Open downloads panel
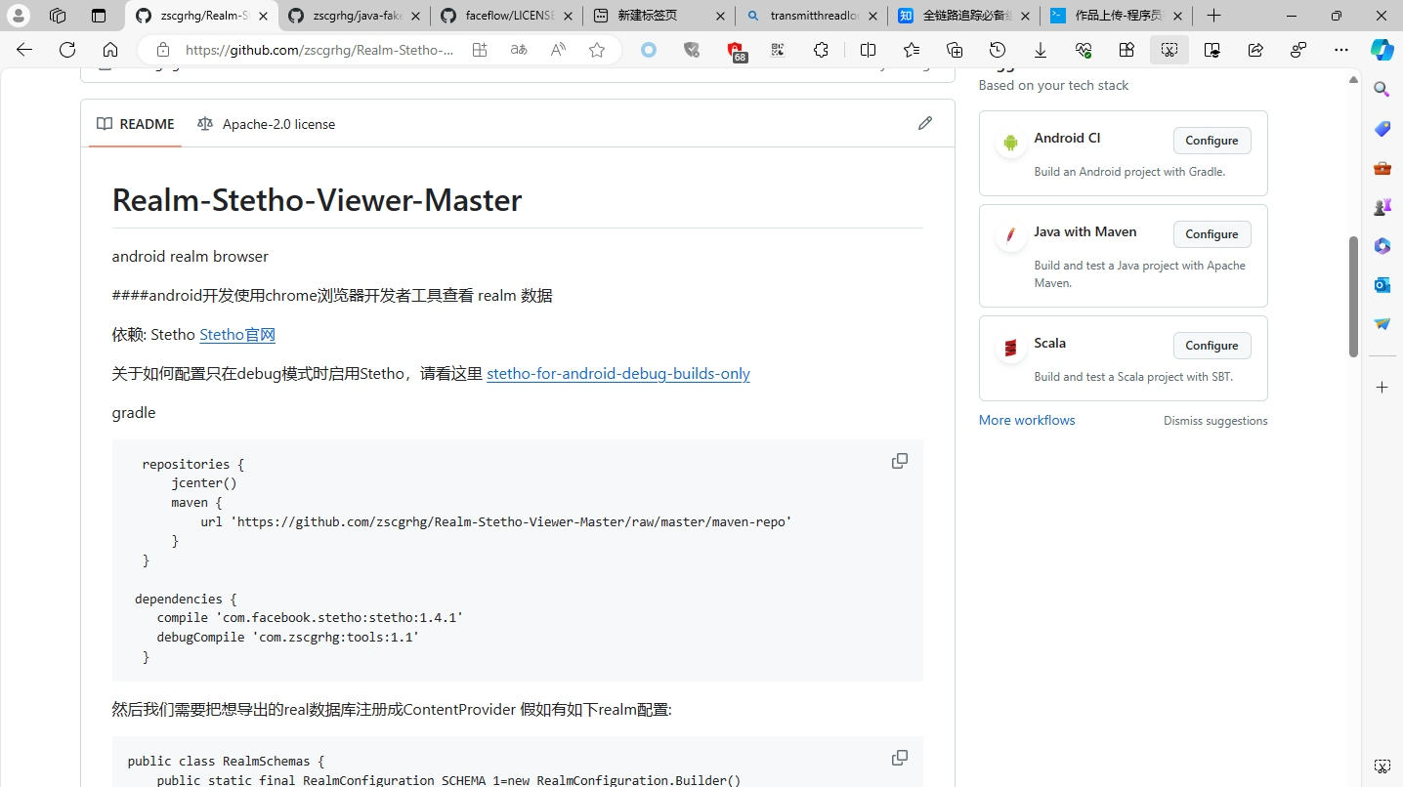Viewport: 1403px width, 787px height. (x=1041, y=50)
